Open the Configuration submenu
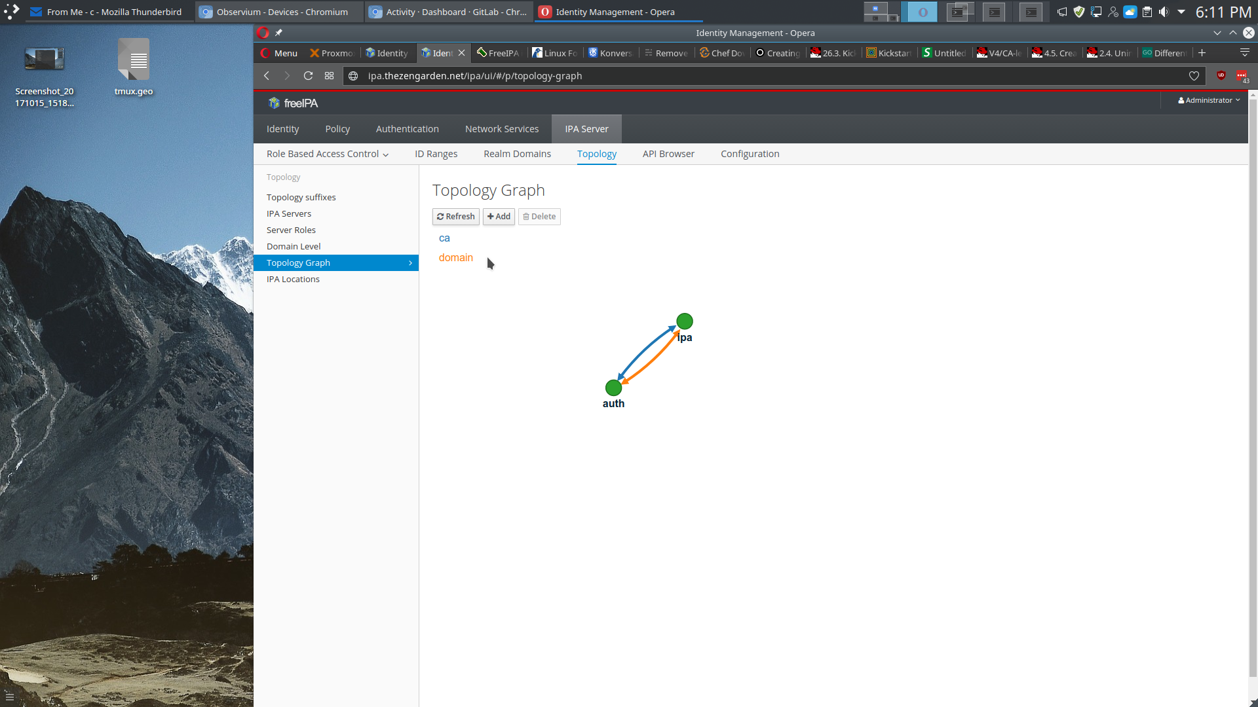Screen dimensions: 1258x707 750,154
